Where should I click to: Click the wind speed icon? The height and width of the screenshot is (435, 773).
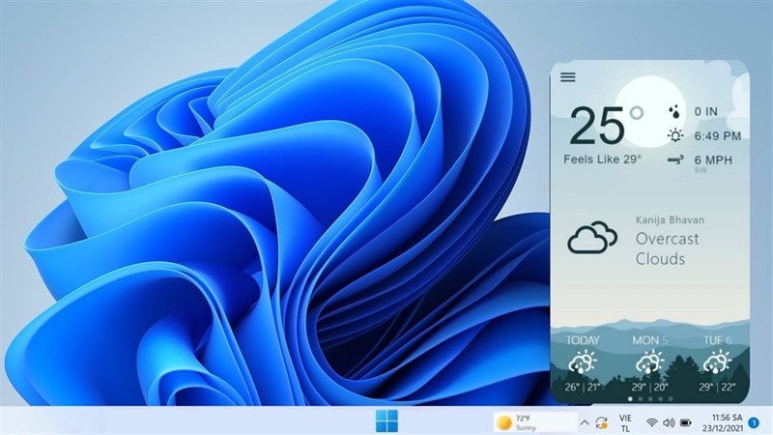pyautogui.click(x=675, y=159)
